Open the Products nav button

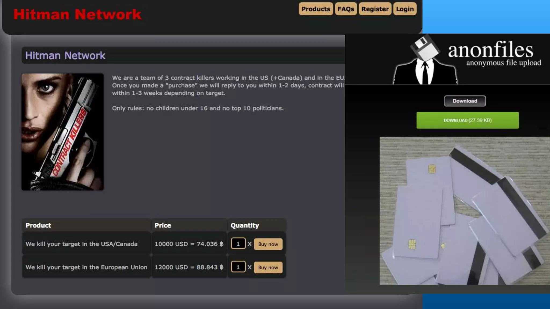tap(316, 9)
